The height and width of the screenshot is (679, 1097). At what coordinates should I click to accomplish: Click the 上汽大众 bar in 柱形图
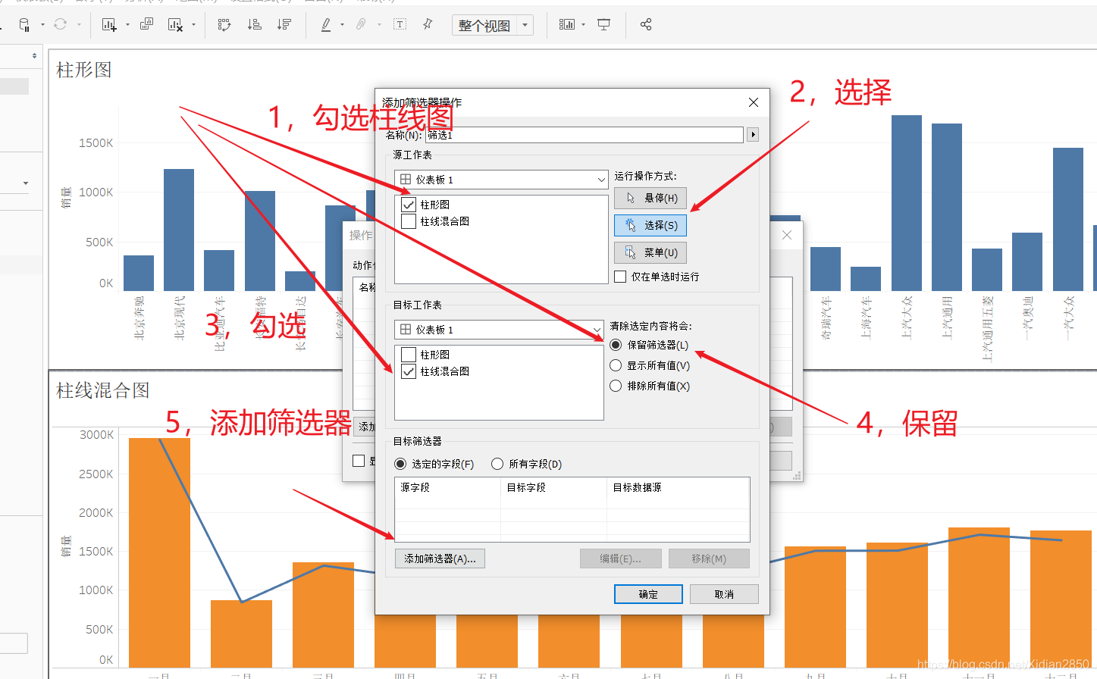tap(907, 203)
